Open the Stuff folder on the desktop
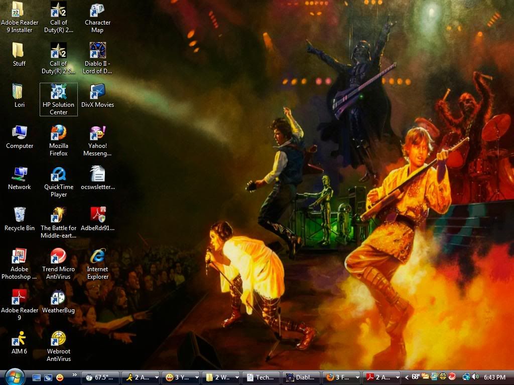The image size is (514, 385). 20,51
